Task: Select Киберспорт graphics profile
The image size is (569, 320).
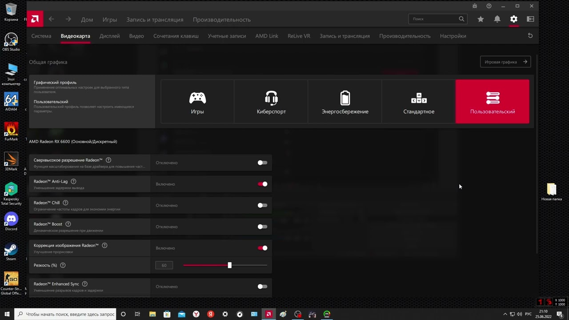Action: tap(271, 102)
